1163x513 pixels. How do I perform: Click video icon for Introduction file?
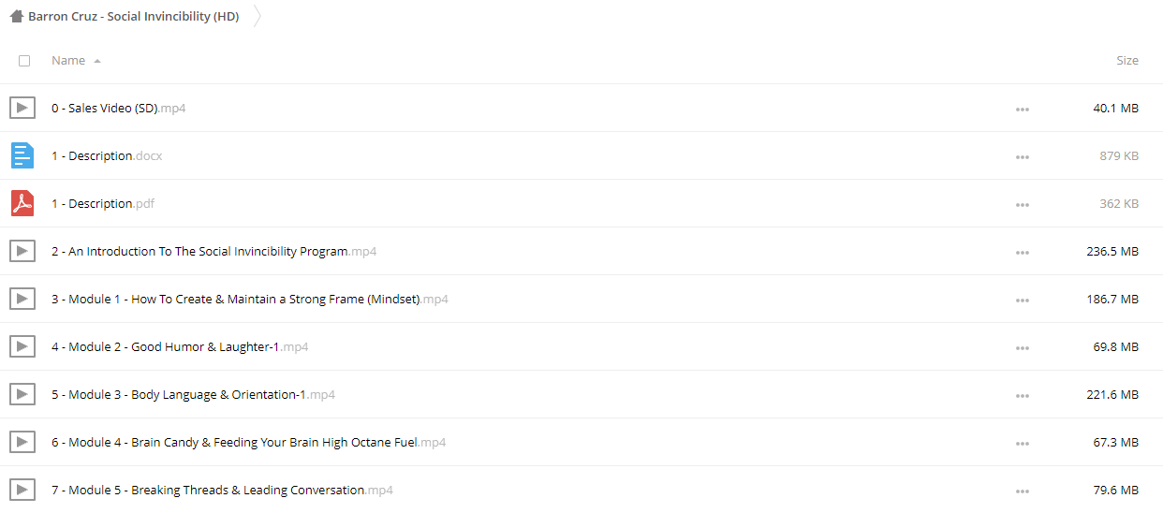click(x=22, y=251)
